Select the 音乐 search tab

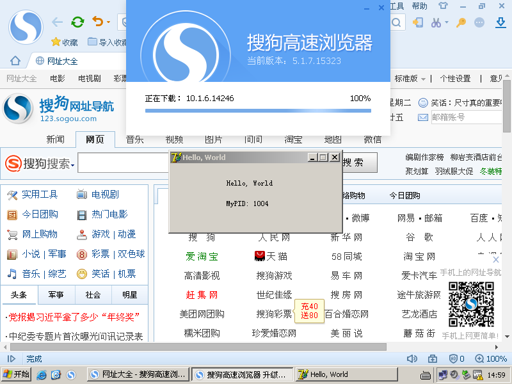134,140
